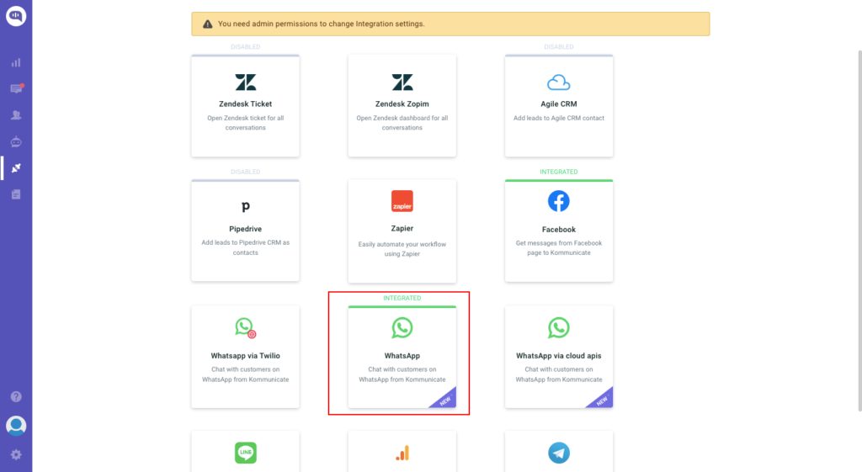Viewport: 862px width, 472px height.
Task: Click the Kommunicate logo in sidebar
Action: [16, 16]
